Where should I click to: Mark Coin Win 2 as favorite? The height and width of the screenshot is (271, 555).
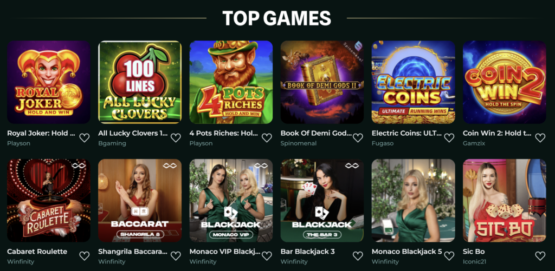pyautogui.click(x=540, y=138)
